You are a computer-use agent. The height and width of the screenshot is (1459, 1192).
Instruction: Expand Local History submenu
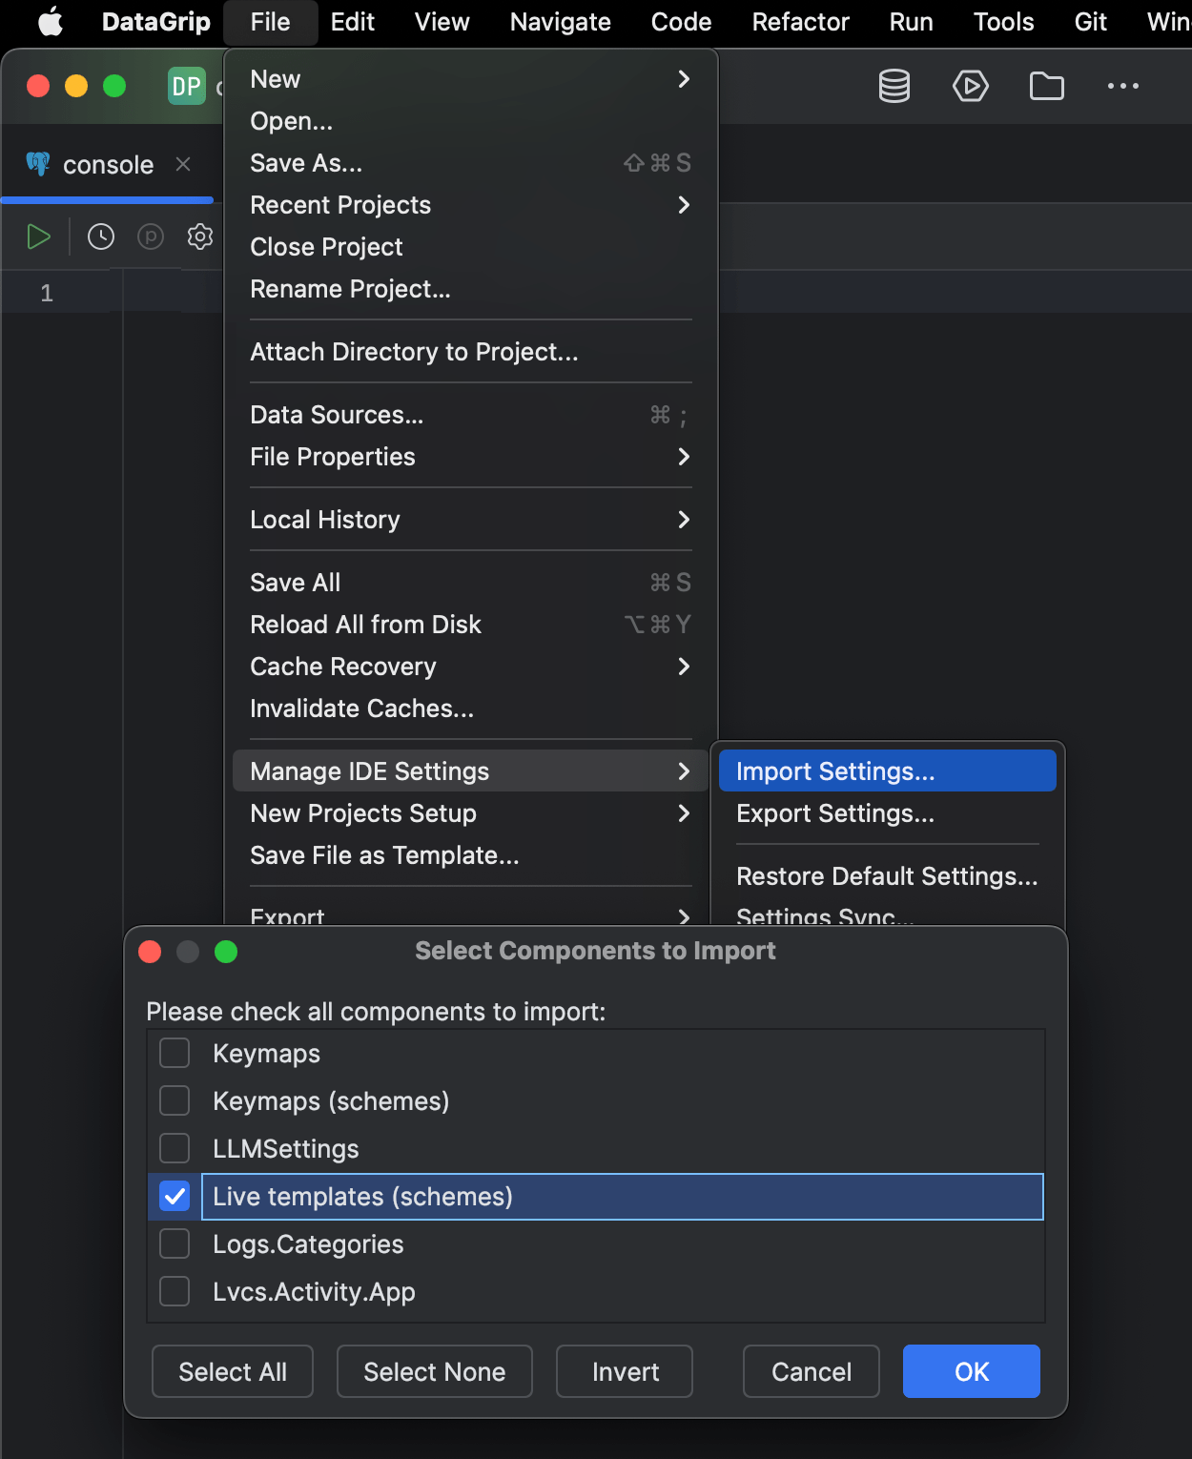pos(684,520)
